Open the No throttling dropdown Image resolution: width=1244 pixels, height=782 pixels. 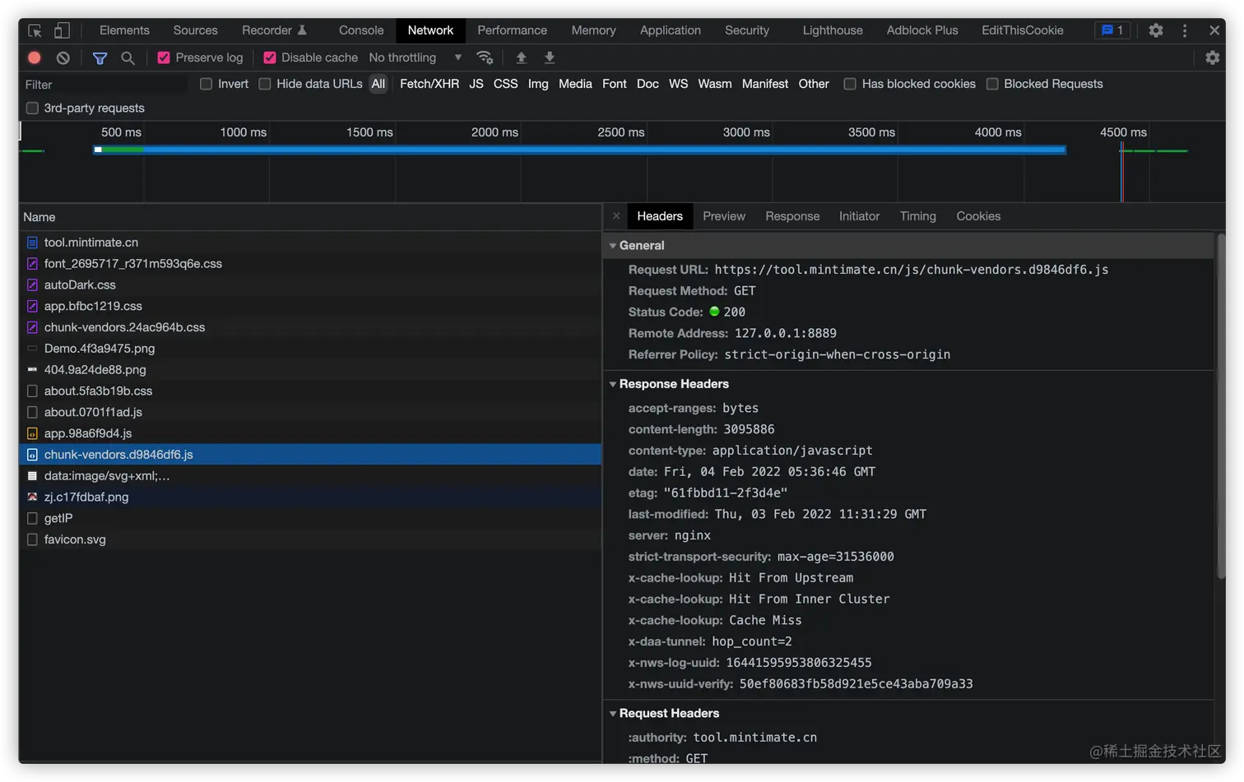tap(415, 58)
